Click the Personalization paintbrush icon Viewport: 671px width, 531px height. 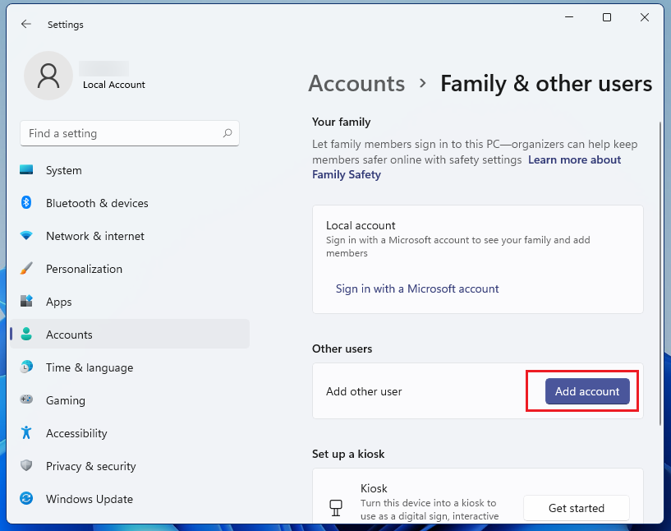(26, 269)
